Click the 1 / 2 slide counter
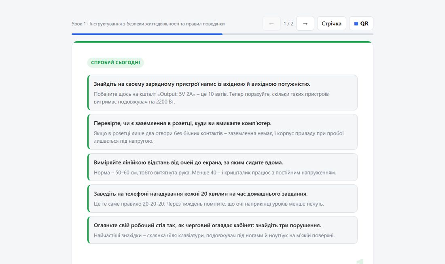Image resolution: width=445 pixels, height=264 pixels. pyautogui.click(x=288, y=23)
